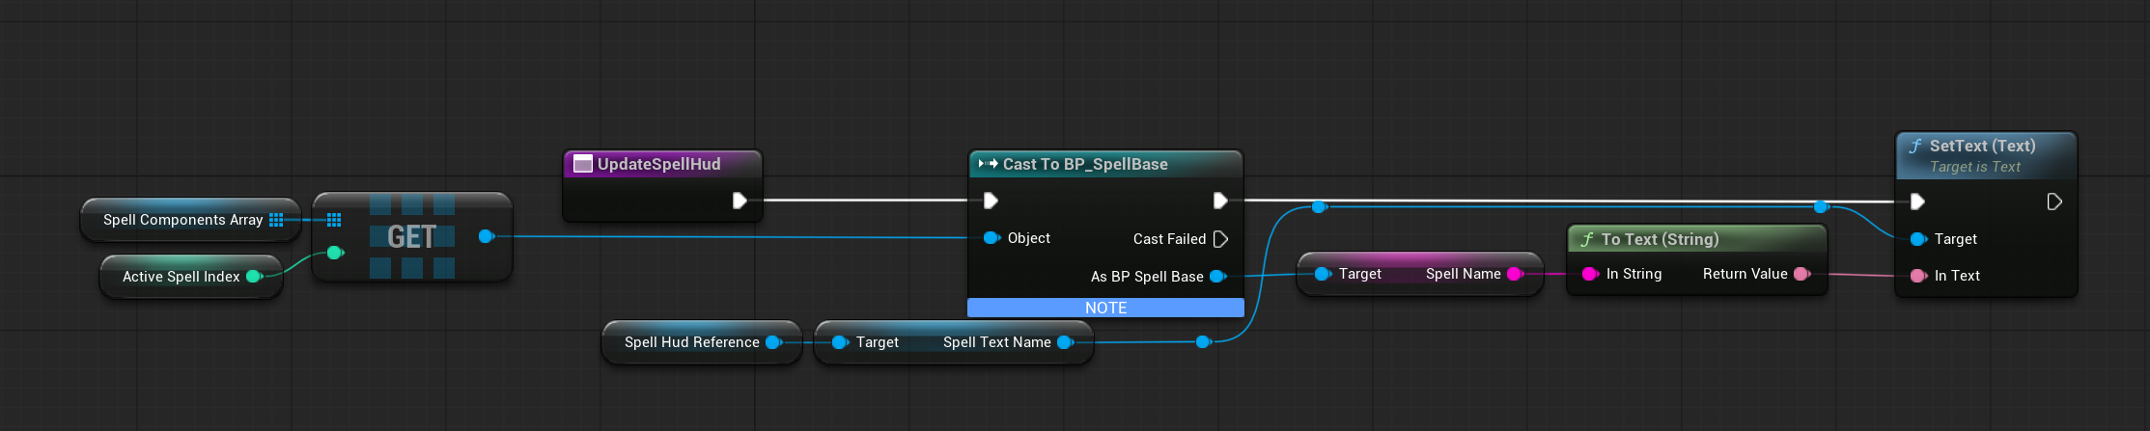This screenshot has width=2150, height=431.
Task: Click SetText execution input pin
Action: coord(1917,202)
